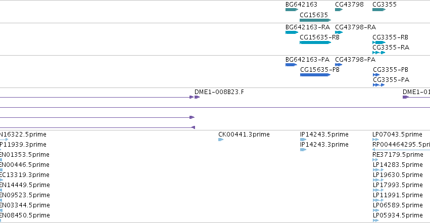Open the LP07043.5prime EST label
430x223 pixels.
coord(397,135)
